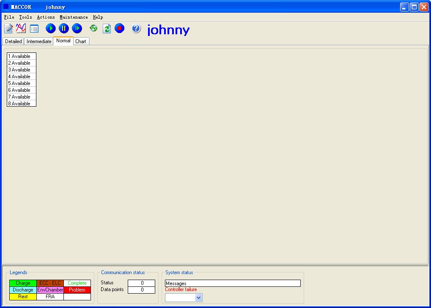Click the green circular arrows refresh icon
The width and height of the screenshot is (431, 308).
[93, 29]
